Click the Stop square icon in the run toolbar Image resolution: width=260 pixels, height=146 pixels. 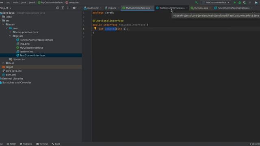click(250, 2)
